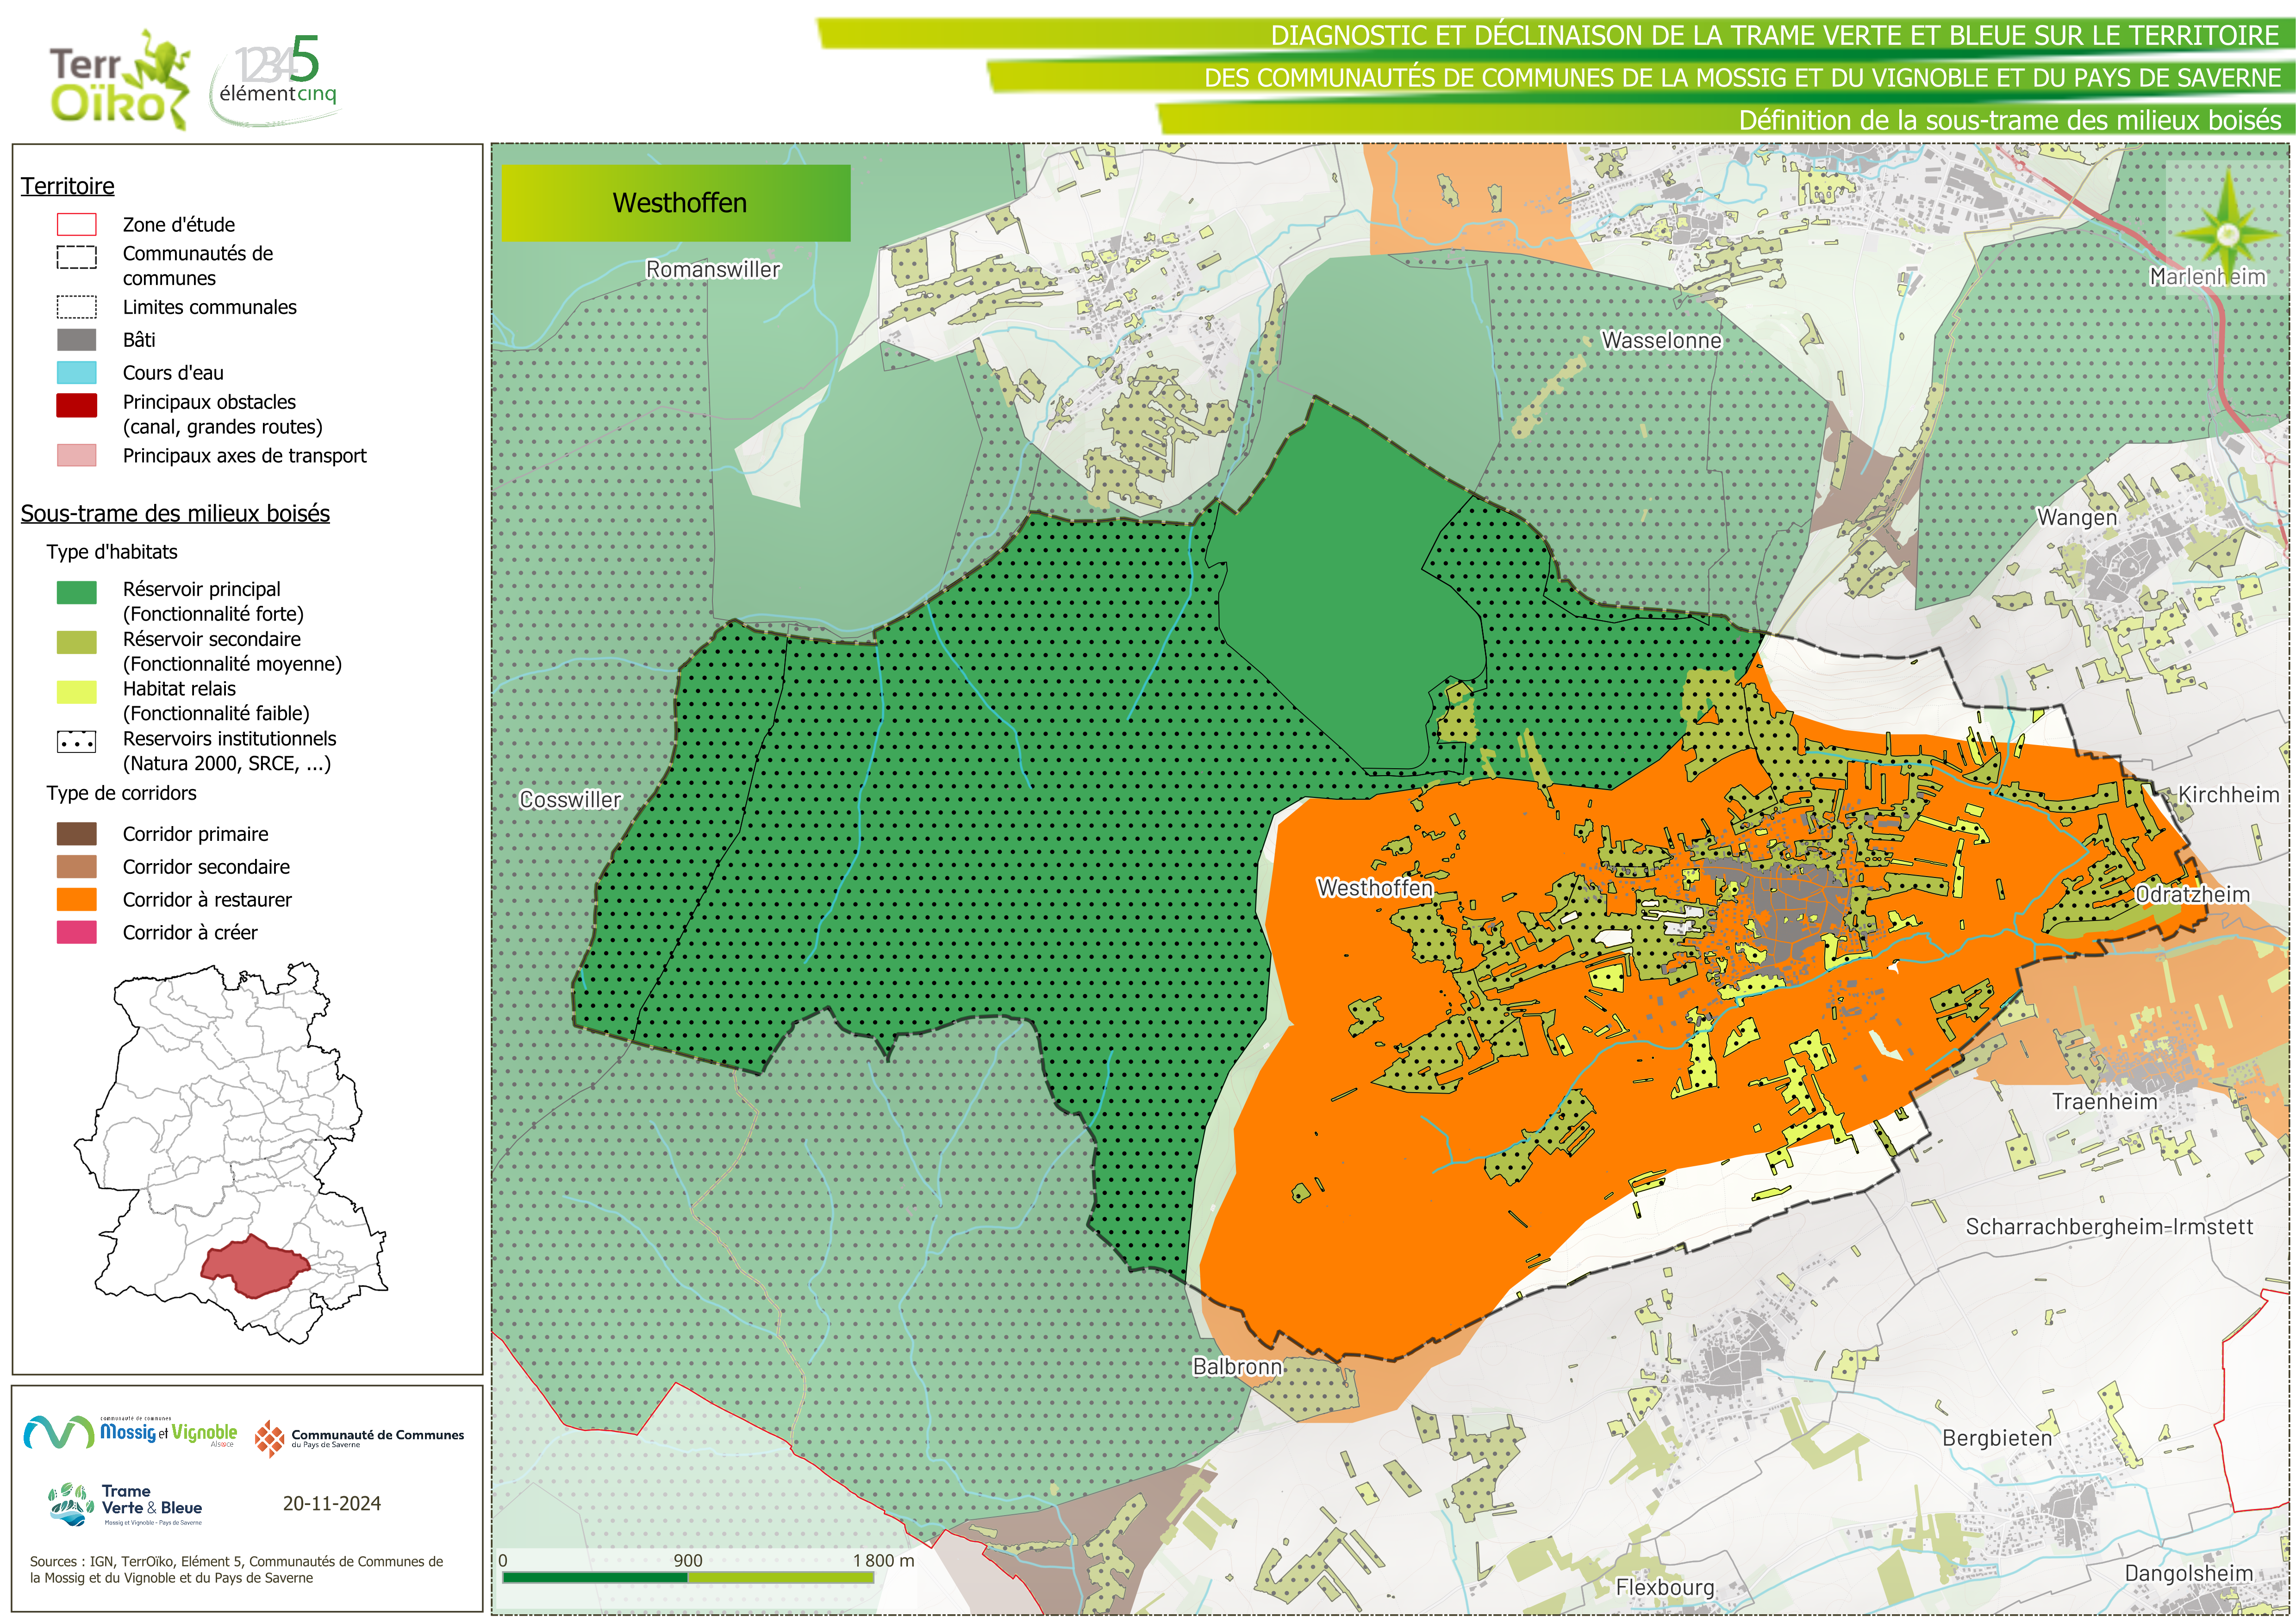Click the Corridor à créer pink swatch
The width and height of the screenshot is (2296, 1623).
tap(77, 932)
